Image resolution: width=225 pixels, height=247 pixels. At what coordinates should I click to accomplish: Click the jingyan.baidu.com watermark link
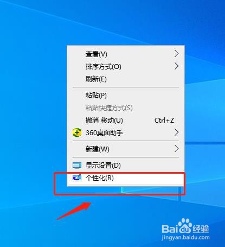pyautogui.click(x=186, y=237)
